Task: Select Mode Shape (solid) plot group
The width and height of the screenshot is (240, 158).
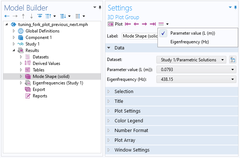Action: 51,76
